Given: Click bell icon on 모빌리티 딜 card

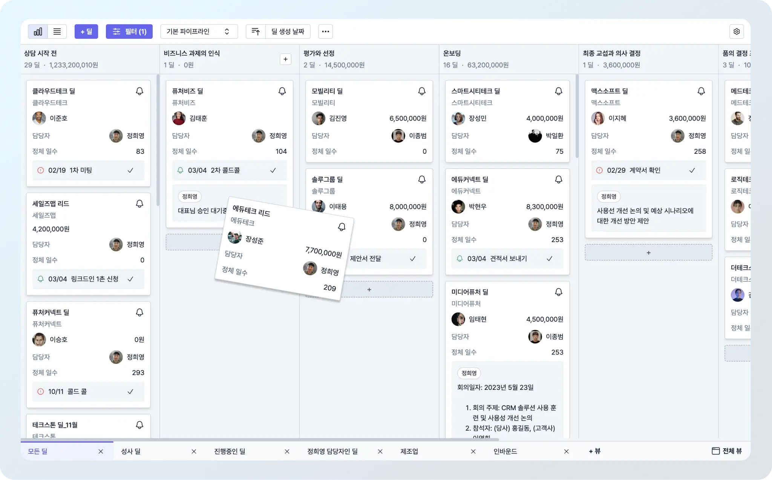Looking at the screenshot, I should pyautogui.click(x=422, y=91).
